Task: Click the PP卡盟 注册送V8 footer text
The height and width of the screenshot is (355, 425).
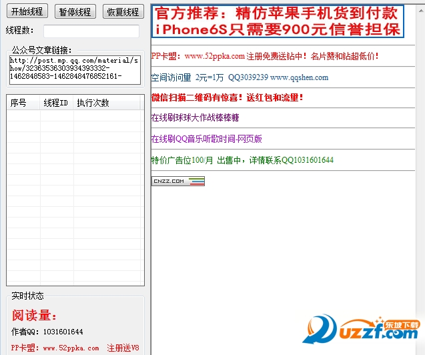Action: pyautogui.click(x=75, y=348)
